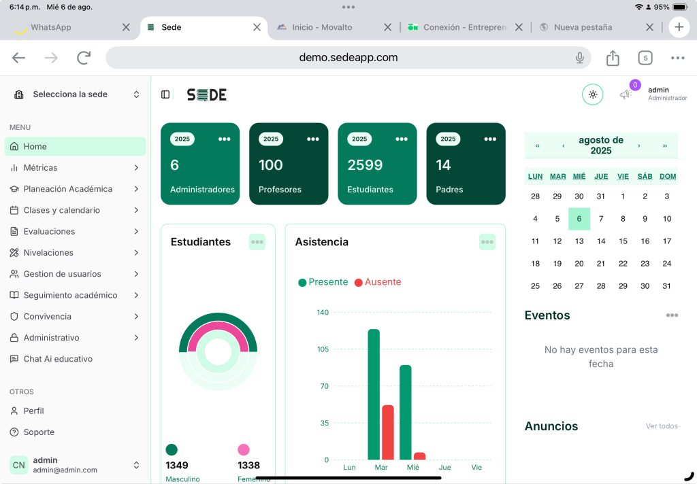Show open tabs count button
Screen dimensions: 697x484
[645, 58]
